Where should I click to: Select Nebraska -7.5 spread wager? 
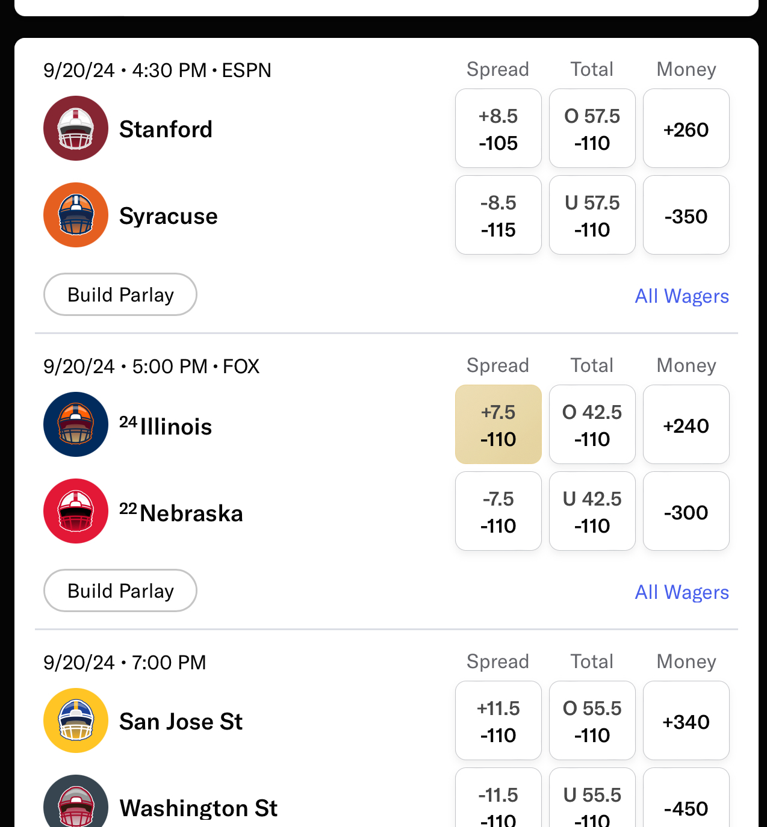pyautogui.click(x=498, y=511)
